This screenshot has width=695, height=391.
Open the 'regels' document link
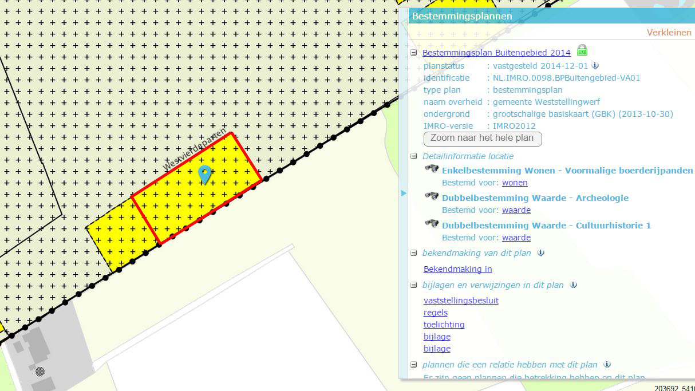[x=435, y=313]
